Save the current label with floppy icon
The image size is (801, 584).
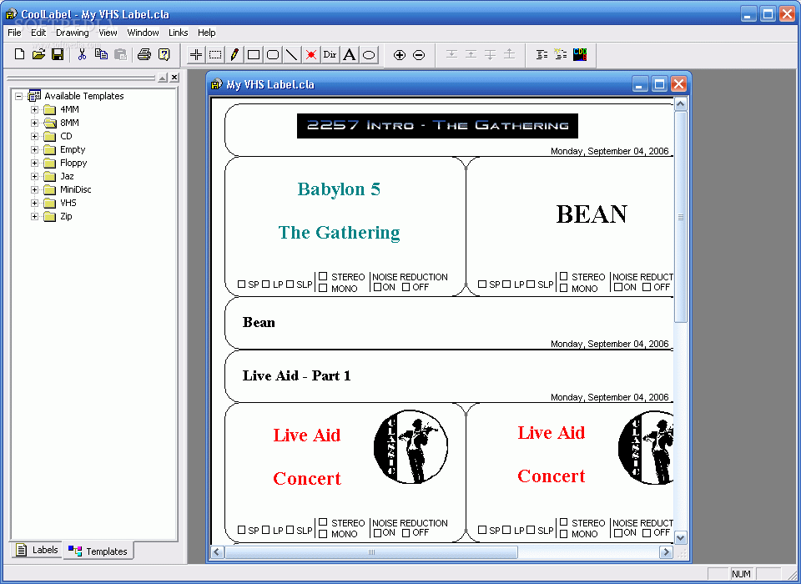58,54
